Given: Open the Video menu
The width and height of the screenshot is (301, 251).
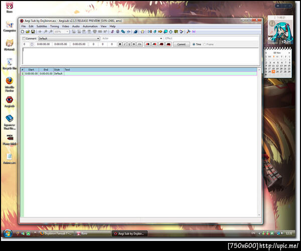Looking at the screenshot, I should pos(65,26).
